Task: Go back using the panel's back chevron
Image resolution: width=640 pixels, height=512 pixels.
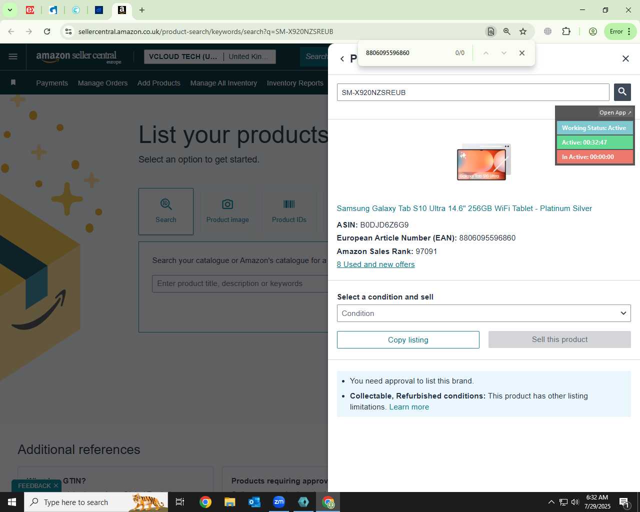Action: coord(342,58)
